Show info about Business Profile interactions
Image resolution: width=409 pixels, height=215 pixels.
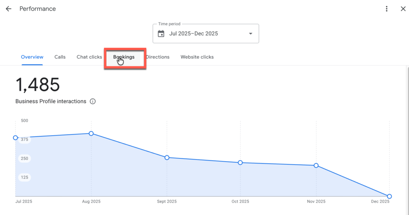(93, 101)
